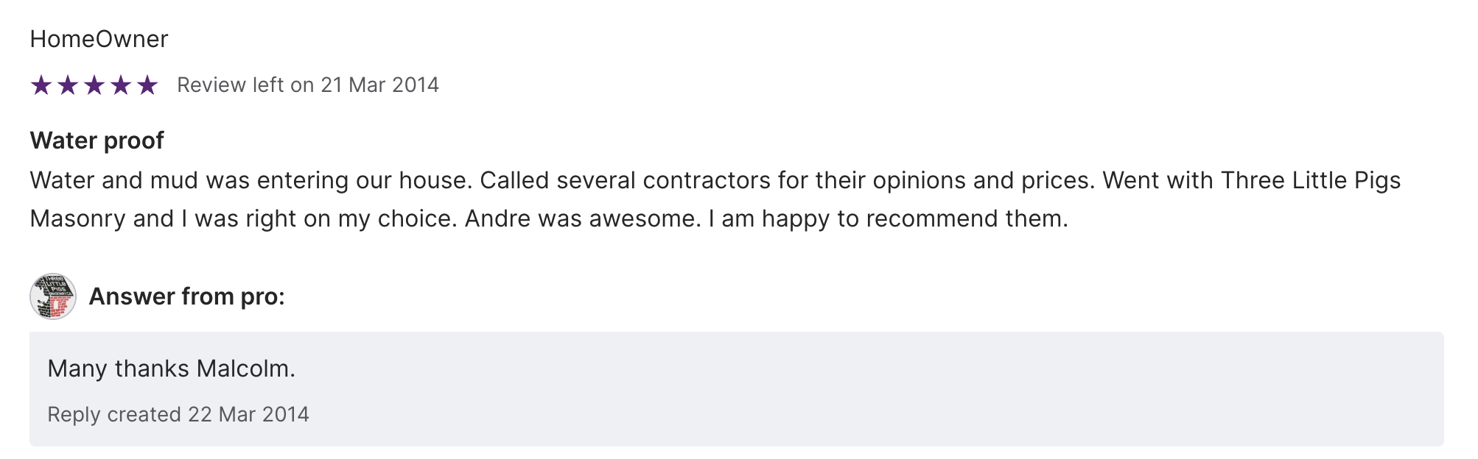The image size is (1478, 459).
Task: Click the HomeOwner reviewer name
Action: [99, 39]
